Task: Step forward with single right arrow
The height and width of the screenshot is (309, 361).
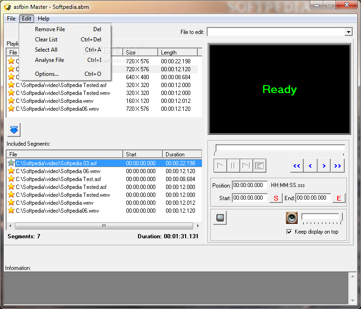Action: [x=324, y=166]
